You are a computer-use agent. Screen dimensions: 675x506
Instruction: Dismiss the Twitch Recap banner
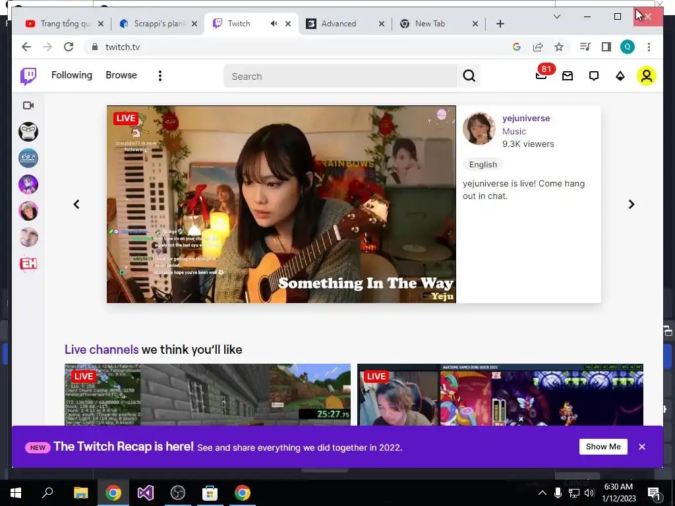coord(642,447)
